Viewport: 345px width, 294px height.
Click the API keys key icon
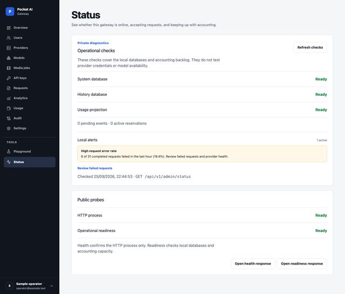point(9,78)
